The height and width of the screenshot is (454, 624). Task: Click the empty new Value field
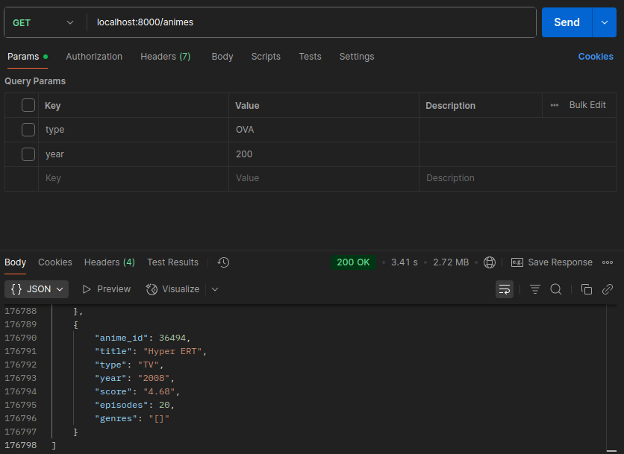click(x=324, y=178)
